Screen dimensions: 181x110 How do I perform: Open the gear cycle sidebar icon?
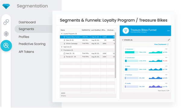click(x=6, y=34)
